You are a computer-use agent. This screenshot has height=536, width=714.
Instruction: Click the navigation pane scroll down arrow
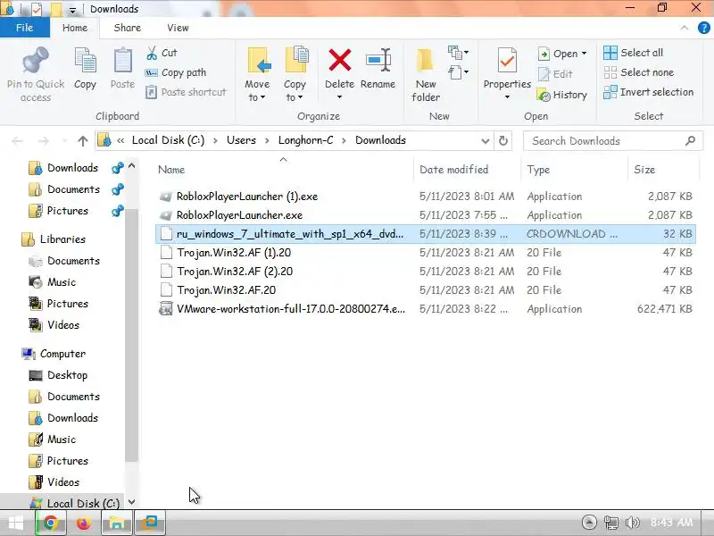[131, 502]
